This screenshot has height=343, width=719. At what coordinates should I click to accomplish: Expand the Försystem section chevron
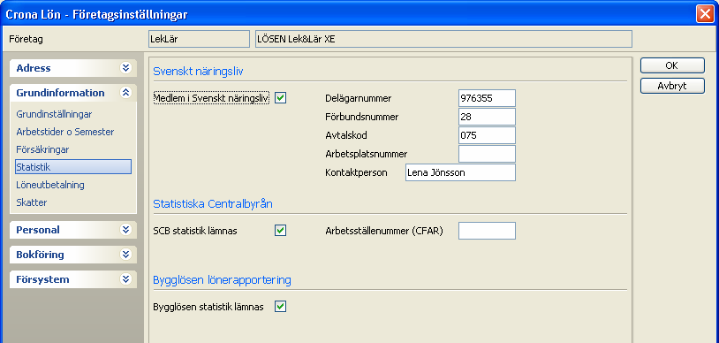point(125,279)
